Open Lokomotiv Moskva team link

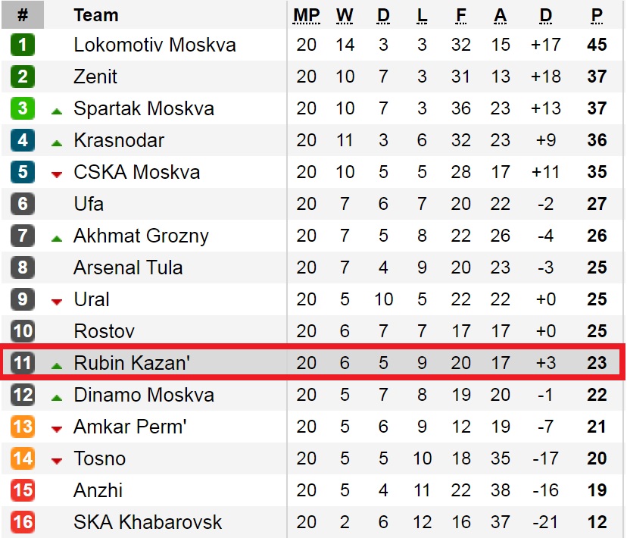click(154, 45)
